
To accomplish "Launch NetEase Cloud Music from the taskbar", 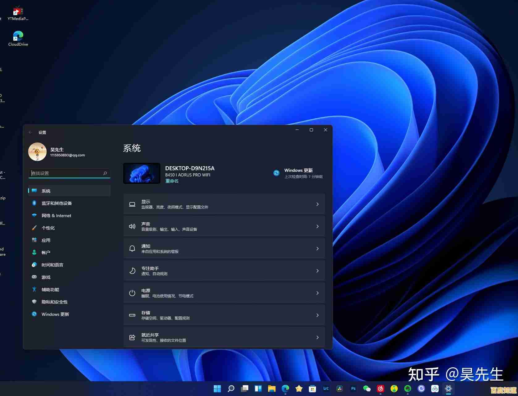I will [381, 389].
